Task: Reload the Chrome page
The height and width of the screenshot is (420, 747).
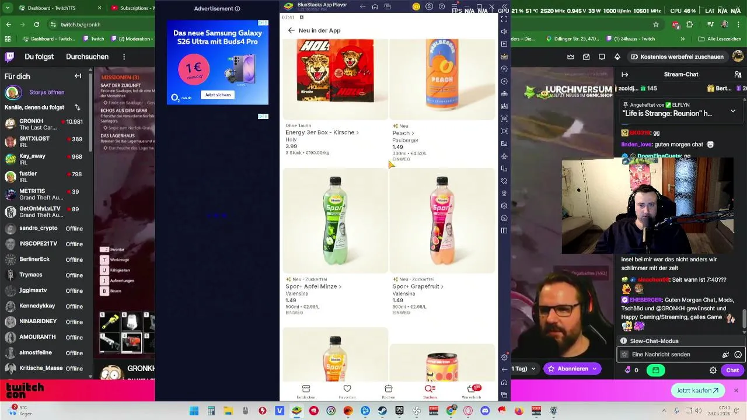Action: click(36, 24)
